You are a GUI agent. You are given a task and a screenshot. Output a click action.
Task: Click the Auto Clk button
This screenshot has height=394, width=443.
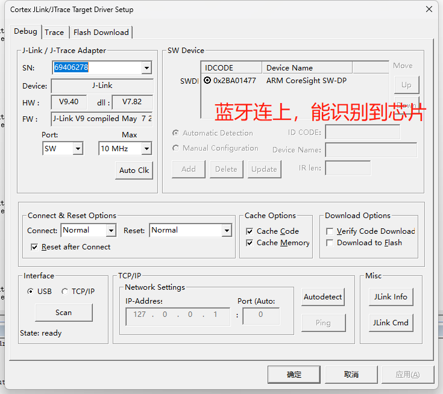pyautogui.click(x=134, y=170)
